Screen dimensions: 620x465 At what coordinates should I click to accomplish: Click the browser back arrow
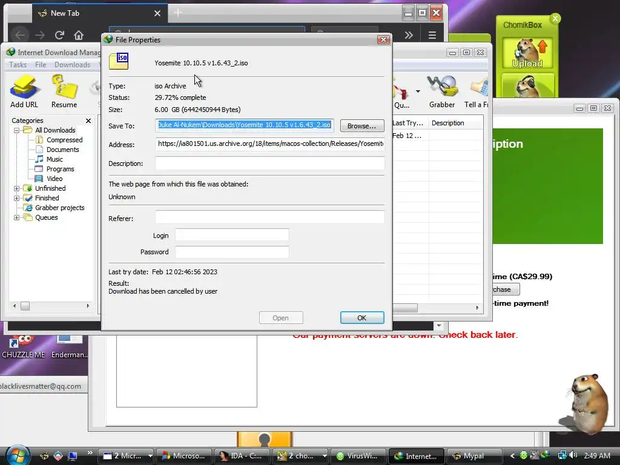coord(20,35)
